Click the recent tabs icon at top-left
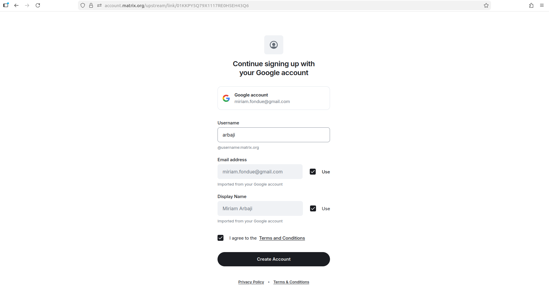Screen dimensions: 549x299 click(x=6, y=5)
